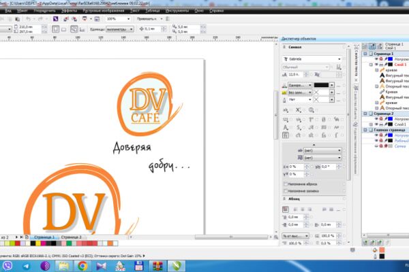Click the Redo arrow in the toolbar
Viewport: 409px width, 272px height.
pyautogui.click(x=40, y=19)
